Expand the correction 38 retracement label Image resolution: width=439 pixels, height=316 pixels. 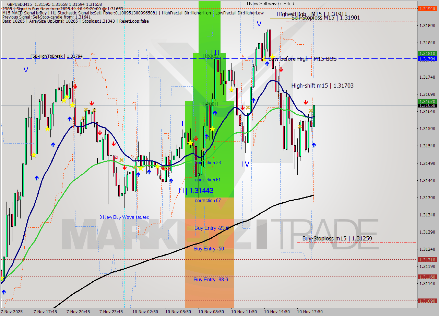(x=207, y=162)
